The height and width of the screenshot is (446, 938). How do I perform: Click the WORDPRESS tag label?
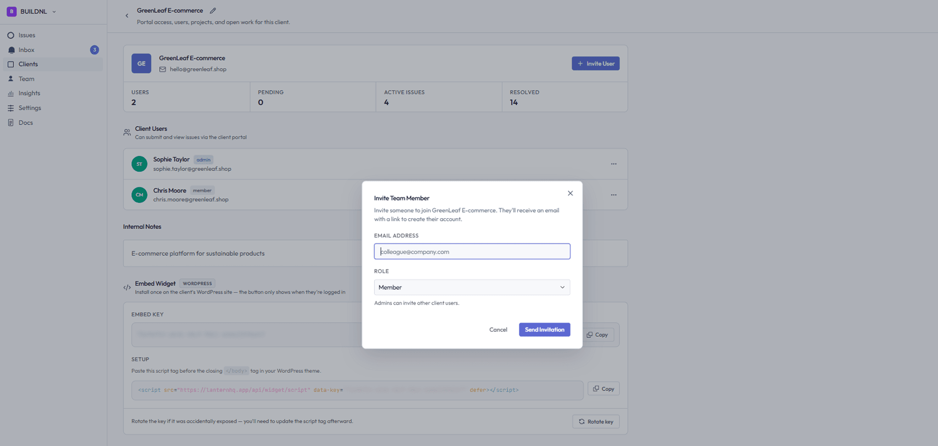(197, 284)
